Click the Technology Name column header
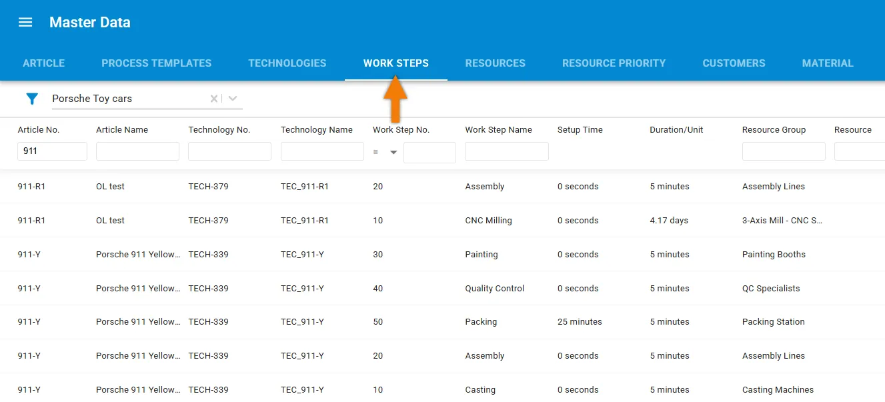Image resolution: width=885 pixels, height=402 pixels. click(317, 130)
